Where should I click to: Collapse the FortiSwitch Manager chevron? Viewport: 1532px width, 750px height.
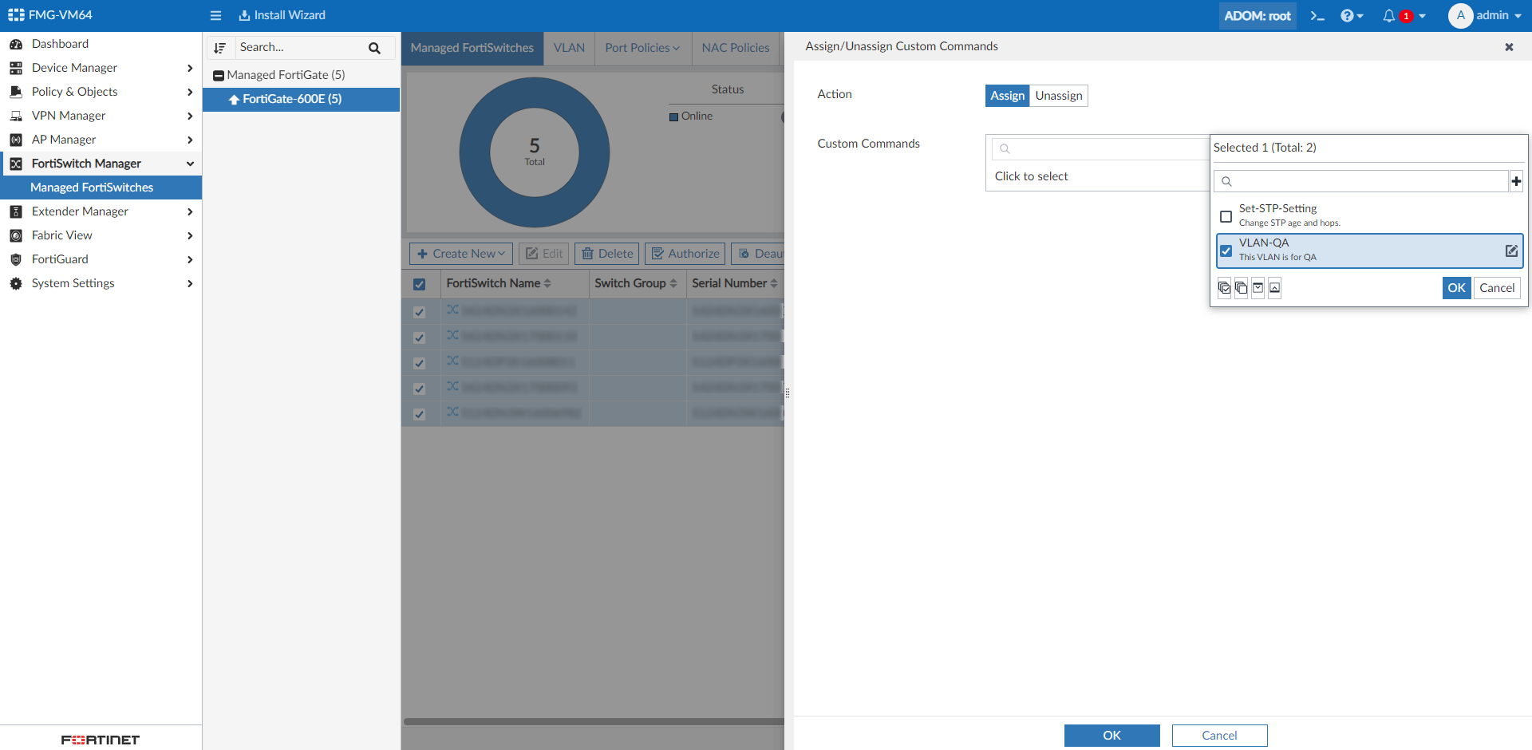point(190,164)
